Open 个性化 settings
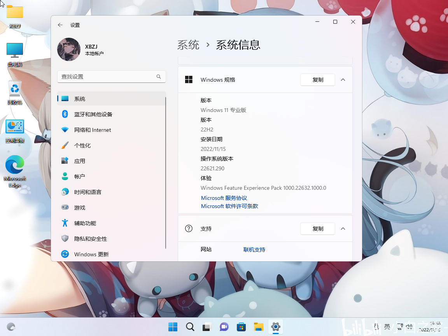The height and width of the screenshot is (336, 448). coord(112,145)
